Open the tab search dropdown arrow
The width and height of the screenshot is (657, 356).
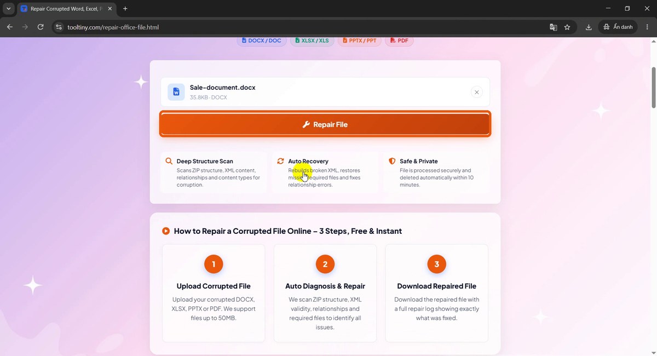pos(8,9)
